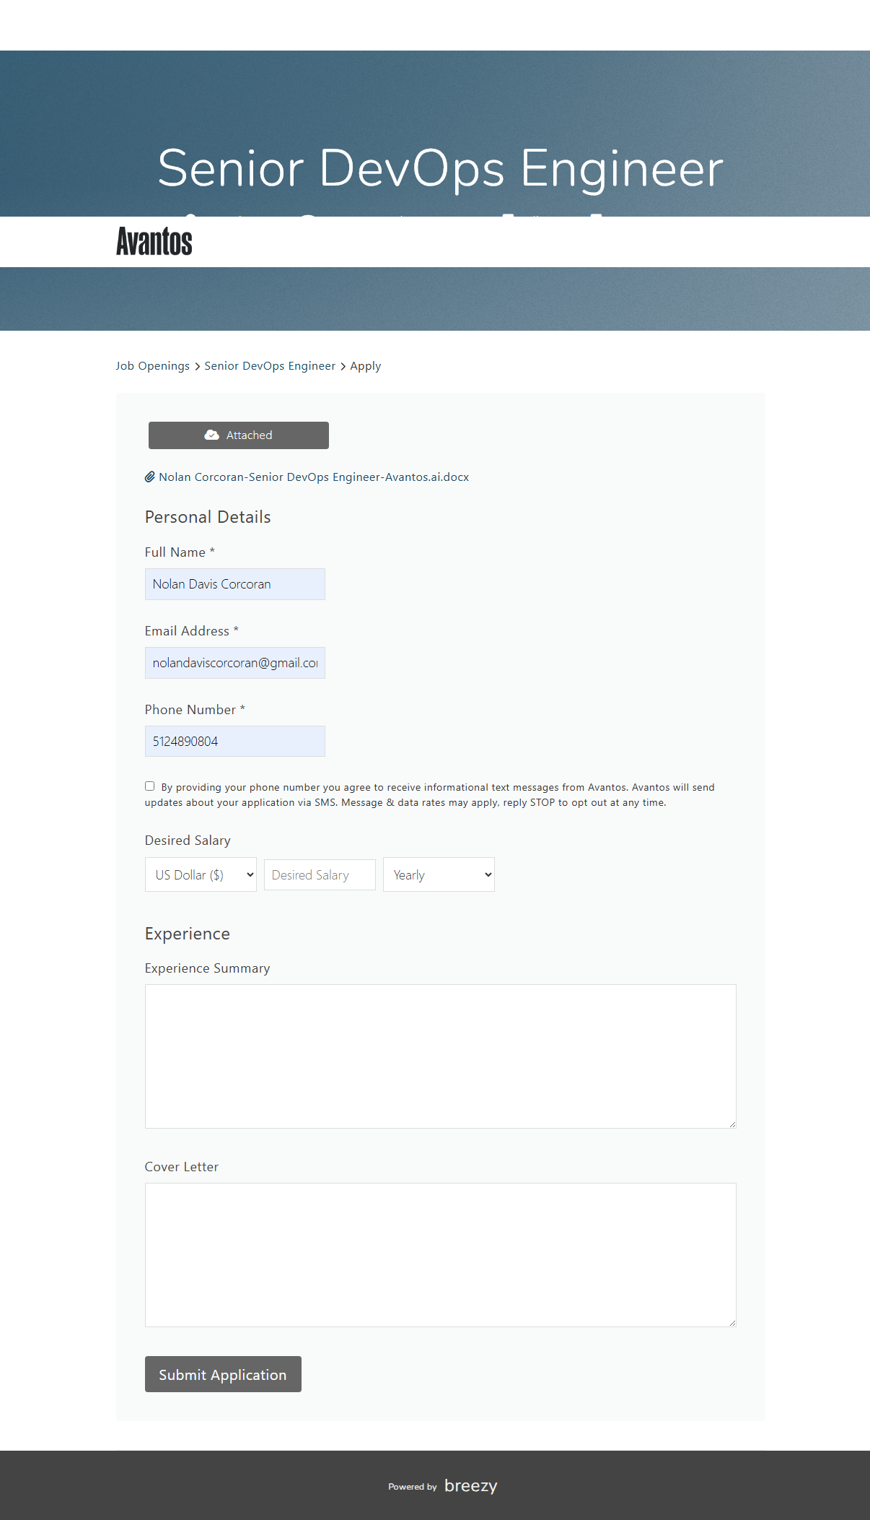Open the US Dollar currency dropdown
Screen dimensions: 870x1520
click(x=201, y=874)
